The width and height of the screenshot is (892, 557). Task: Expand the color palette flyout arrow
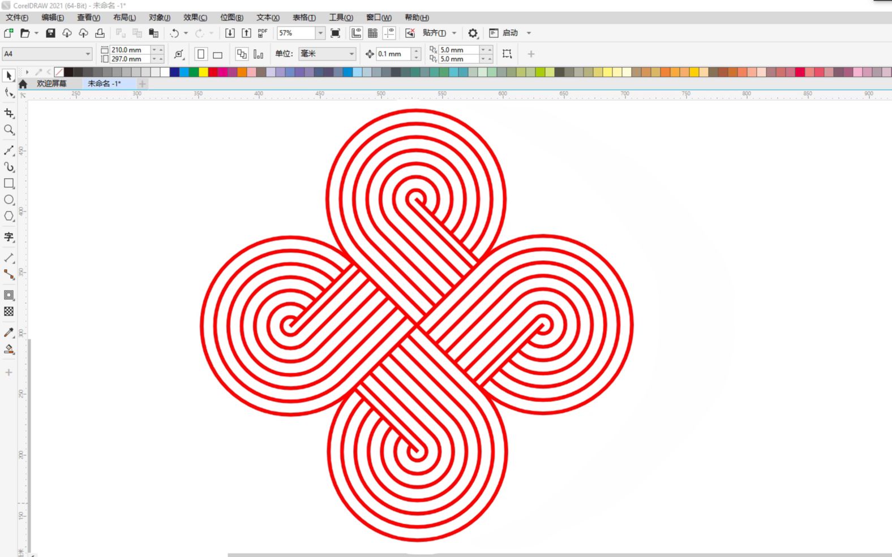(x=27, y=72)
